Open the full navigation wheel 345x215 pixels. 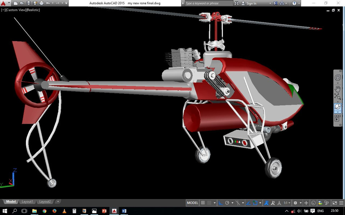(338, 78)
